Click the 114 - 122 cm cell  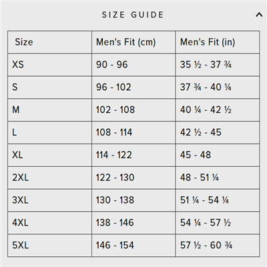pyautogui.click(x=133, y=155)
